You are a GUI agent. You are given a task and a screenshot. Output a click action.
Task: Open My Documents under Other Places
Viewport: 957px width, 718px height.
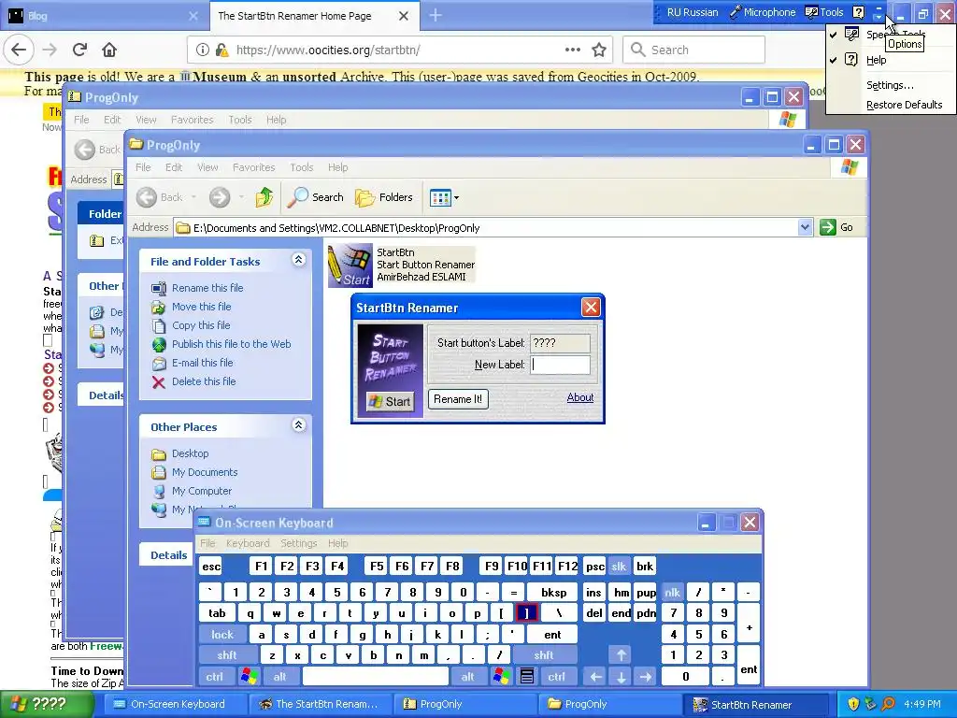click(205, 472)
